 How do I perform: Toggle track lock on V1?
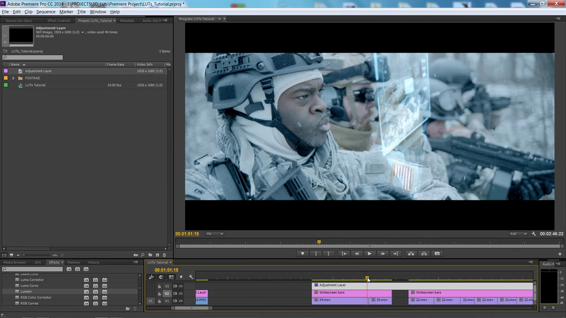[x=160, y=301]
